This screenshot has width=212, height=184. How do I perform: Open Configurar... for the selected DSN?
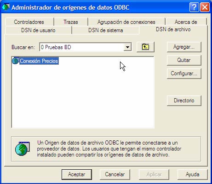[x=184, y=73]
